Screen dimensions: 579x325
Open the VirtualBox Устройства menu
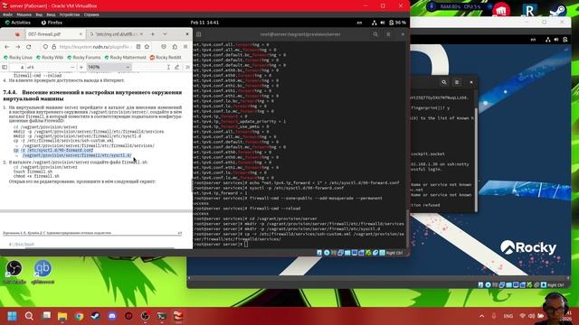point(70,14)
